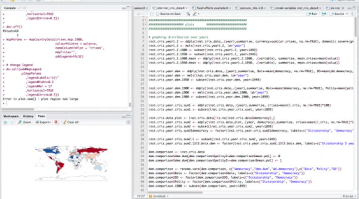Open the (Untitled) section navigator
The image size is (359, 199).
158,196
